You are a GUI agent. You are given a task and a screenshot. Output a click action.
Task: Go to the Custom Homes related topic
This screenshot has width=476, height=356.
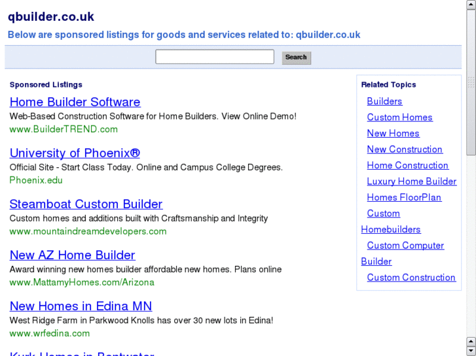(399, 118)
